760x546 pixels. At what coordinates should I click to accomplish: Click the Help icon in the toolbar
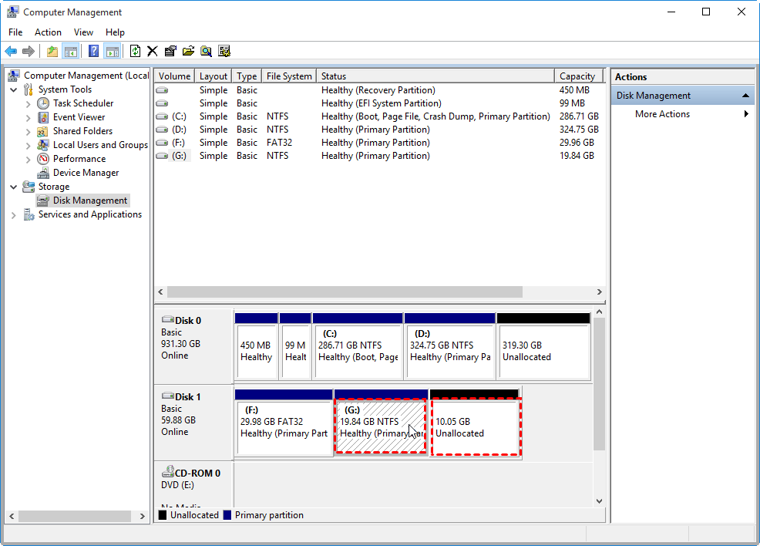coord(92,51)
